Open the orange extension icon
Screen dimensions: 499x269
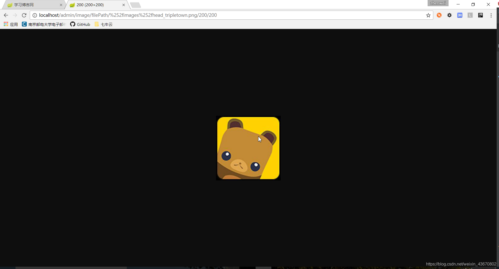coord(439,15)
